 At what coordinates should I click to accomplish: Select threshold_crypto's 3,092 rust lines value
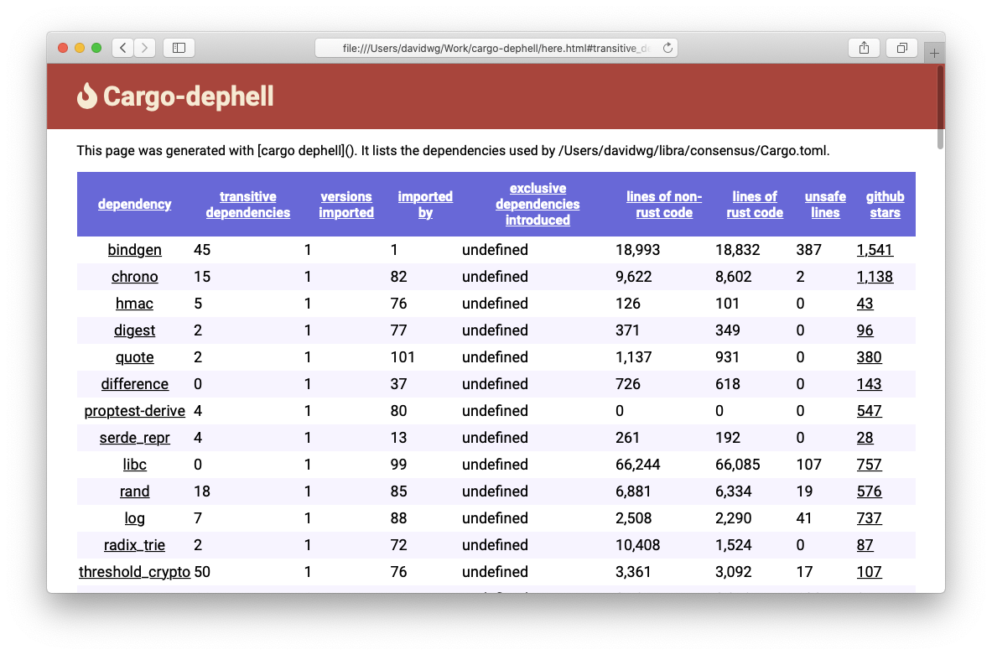click(733, 572)
